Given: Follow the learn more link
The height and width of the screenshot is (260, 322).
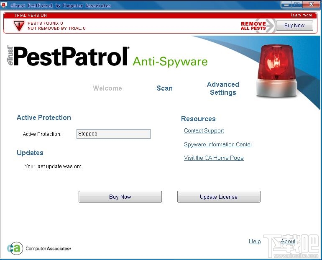Looking at the screenshot, I should [302, 15].
